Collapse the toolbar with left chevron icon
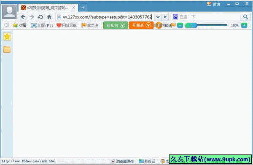Screen dimensions: 253x165 click(6, 25)
